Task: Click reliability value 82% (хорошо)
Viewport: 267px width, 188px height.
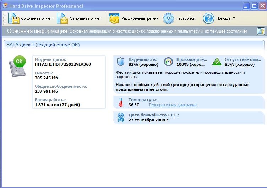Action: 143,64
